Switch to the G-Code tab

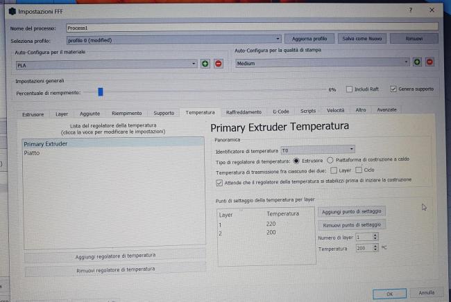pyautogui.click(x=281, y=112)
